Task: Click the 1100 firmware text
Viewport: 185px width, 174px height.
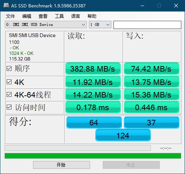Action: point(14,42)
